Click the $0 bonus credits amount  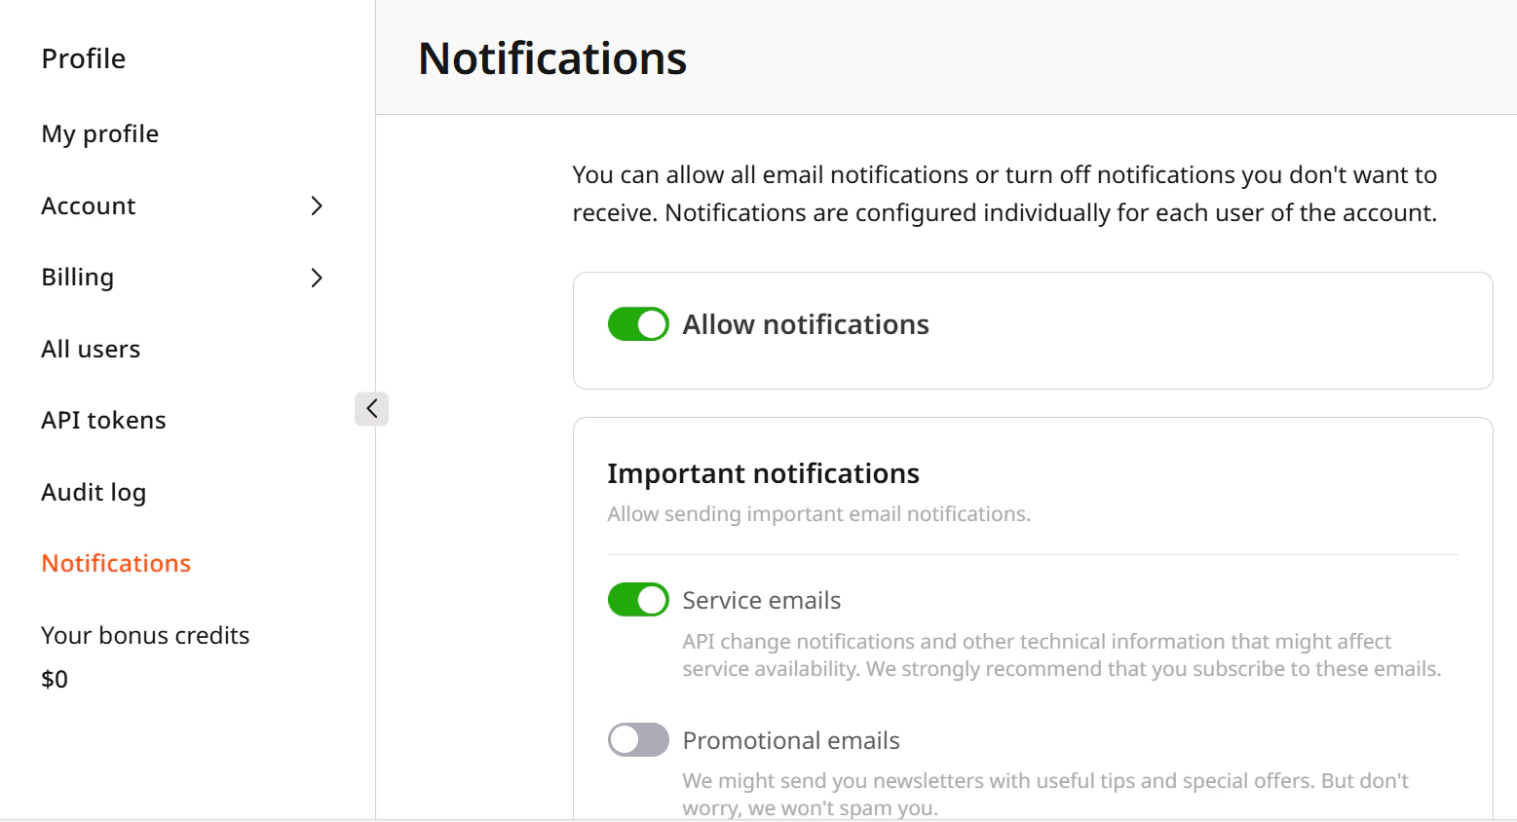click(x=55, y=679)
